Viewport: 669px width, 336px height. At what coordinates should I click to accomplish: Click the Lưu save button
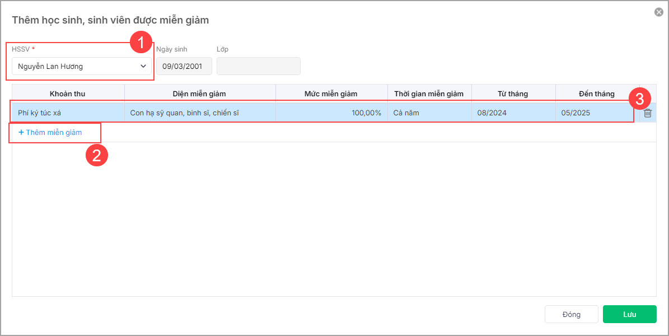pyautogui.click(x=629, y=314)
